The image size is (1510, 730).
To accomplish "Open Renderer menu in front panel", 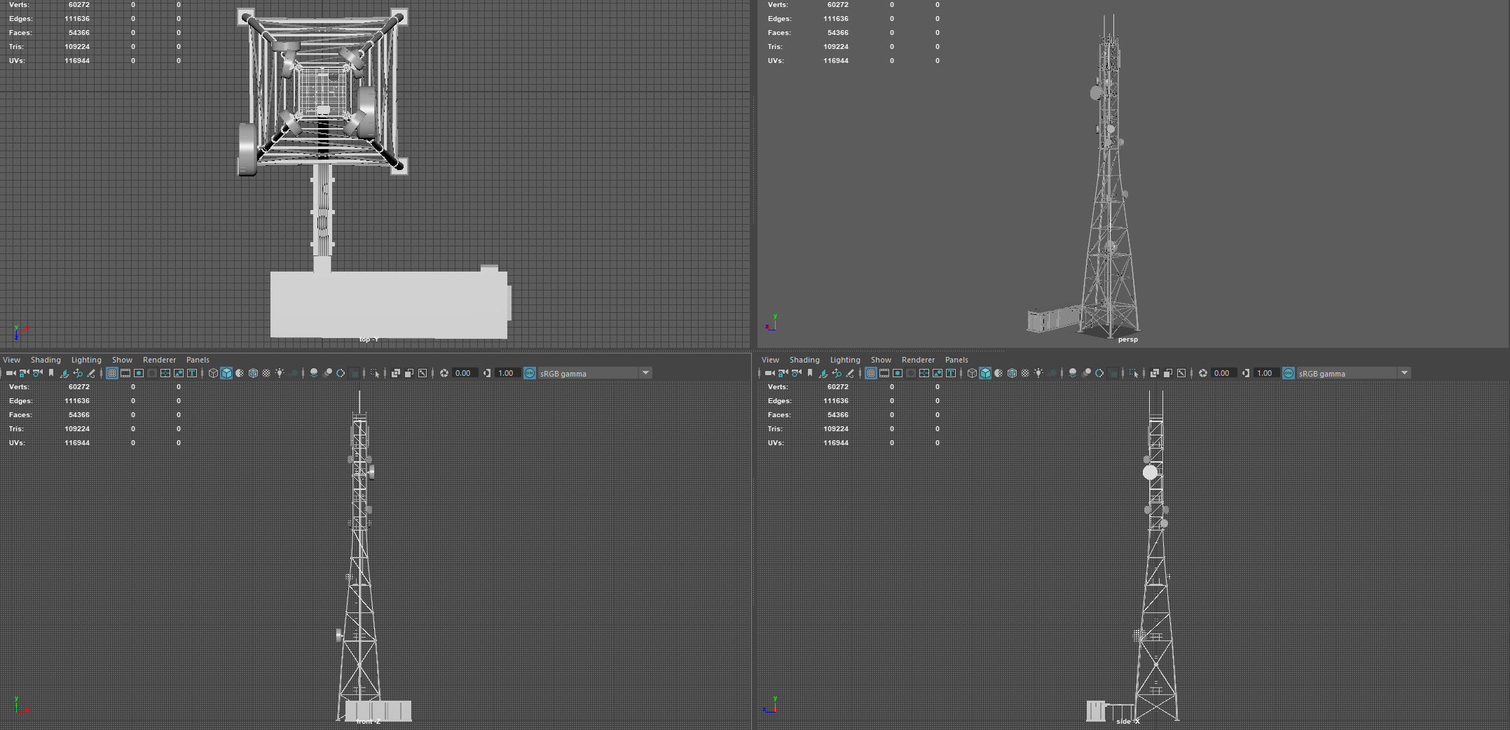I will 159,360.
